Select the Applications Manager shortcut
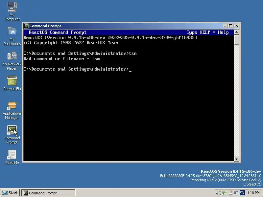The height and width of the screenshot is (197, 263). (x=12, y=110)
